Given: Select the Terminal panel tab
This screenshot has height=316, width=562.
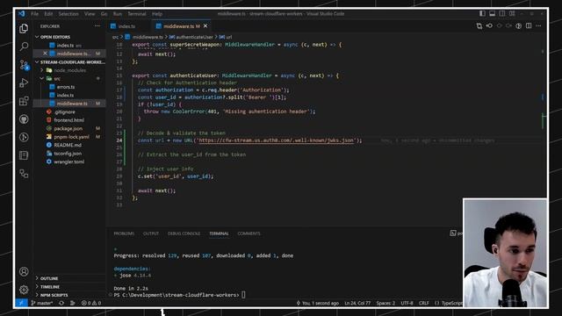Looking at the screenshot, I should pyautogui.click(x=219, y=233).
